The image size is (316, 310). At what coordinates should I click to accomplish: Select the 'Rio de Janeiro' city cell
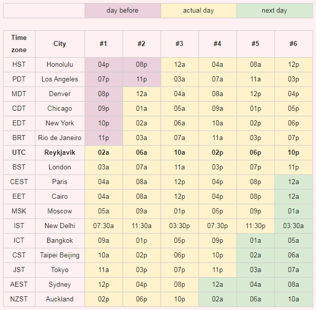60,138
